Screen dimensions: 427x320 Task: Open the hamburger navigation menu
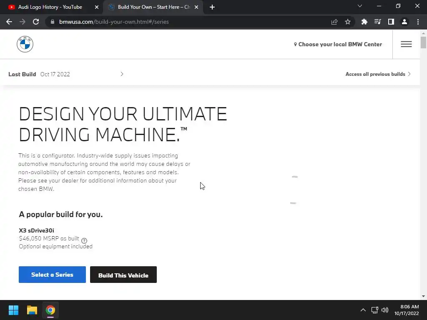(x=406, y=44)
